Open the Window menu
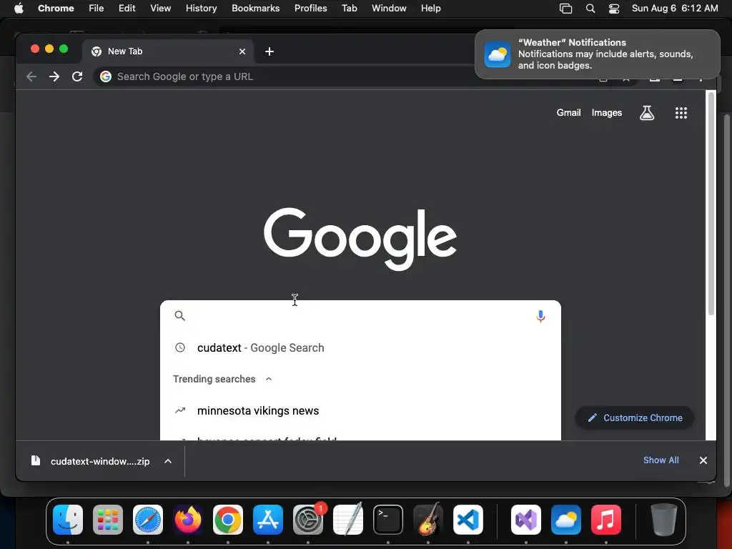Image resolution: width=732 pixels, height=549 pixels. point(389,9)
